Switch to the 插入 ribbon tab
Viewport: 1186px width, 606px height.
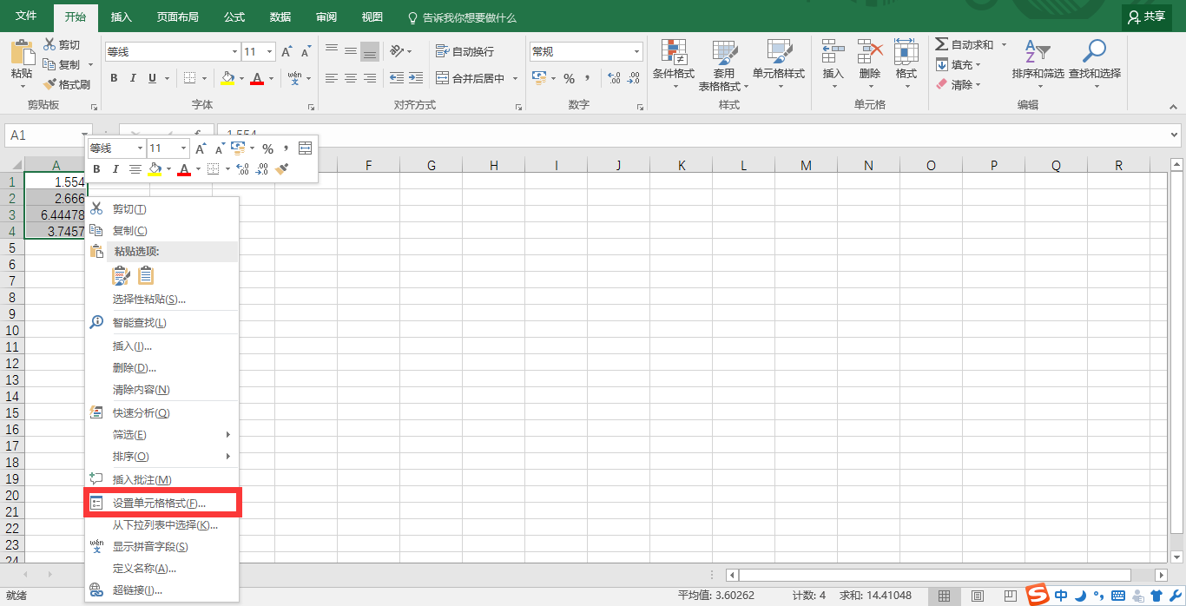click(122, 17)
